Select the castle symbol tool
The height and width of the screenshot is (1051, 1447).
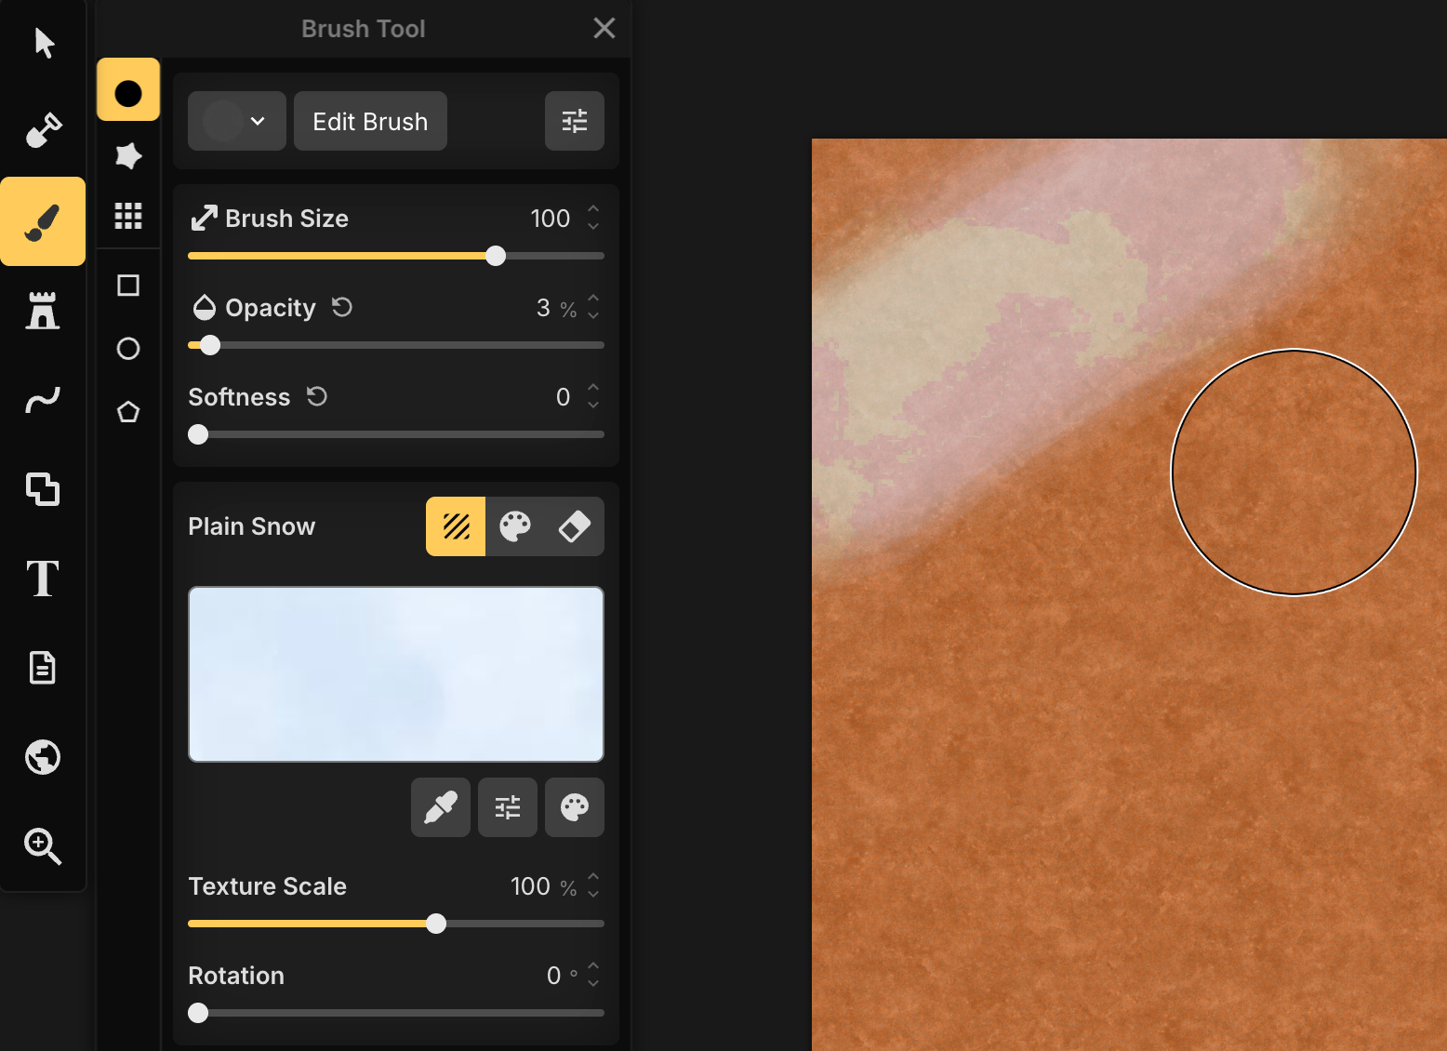click(43, 311)
